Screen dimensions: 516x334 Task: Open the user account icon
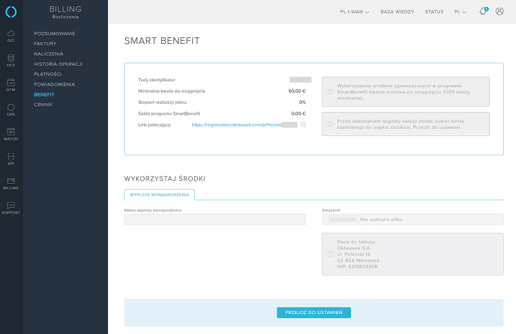(500, 12)
